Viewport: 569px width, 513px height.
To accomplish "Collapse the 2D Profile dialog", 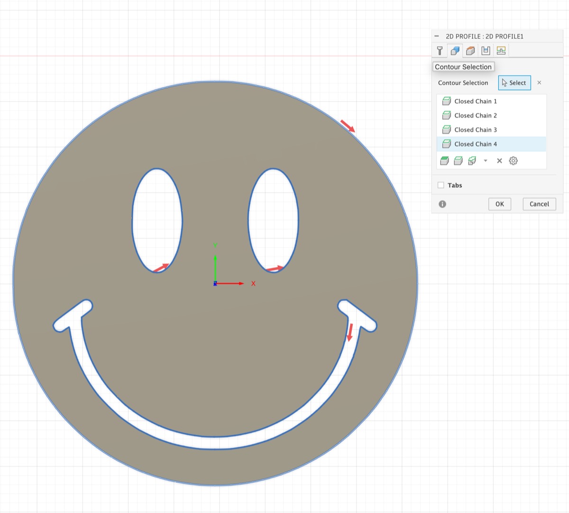I will click(437, 36).
